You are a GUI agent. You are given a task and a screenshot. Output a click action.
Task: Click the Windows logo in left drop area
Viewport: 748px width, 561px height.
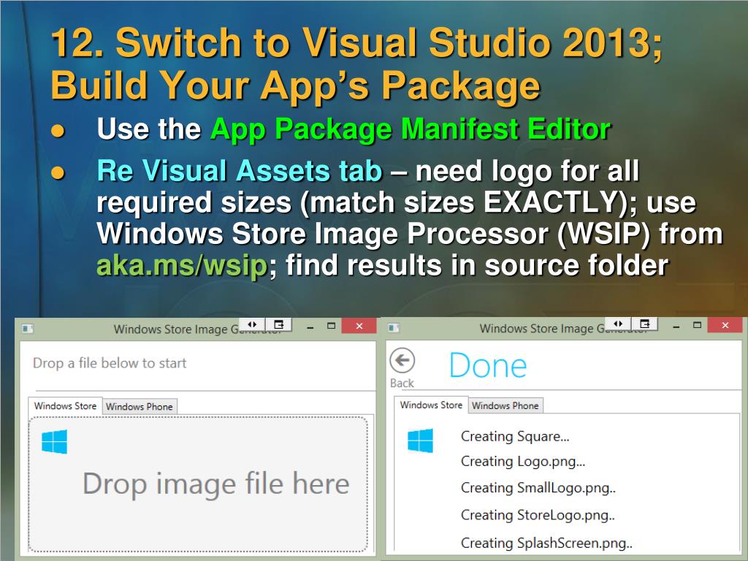pos(54,442)
